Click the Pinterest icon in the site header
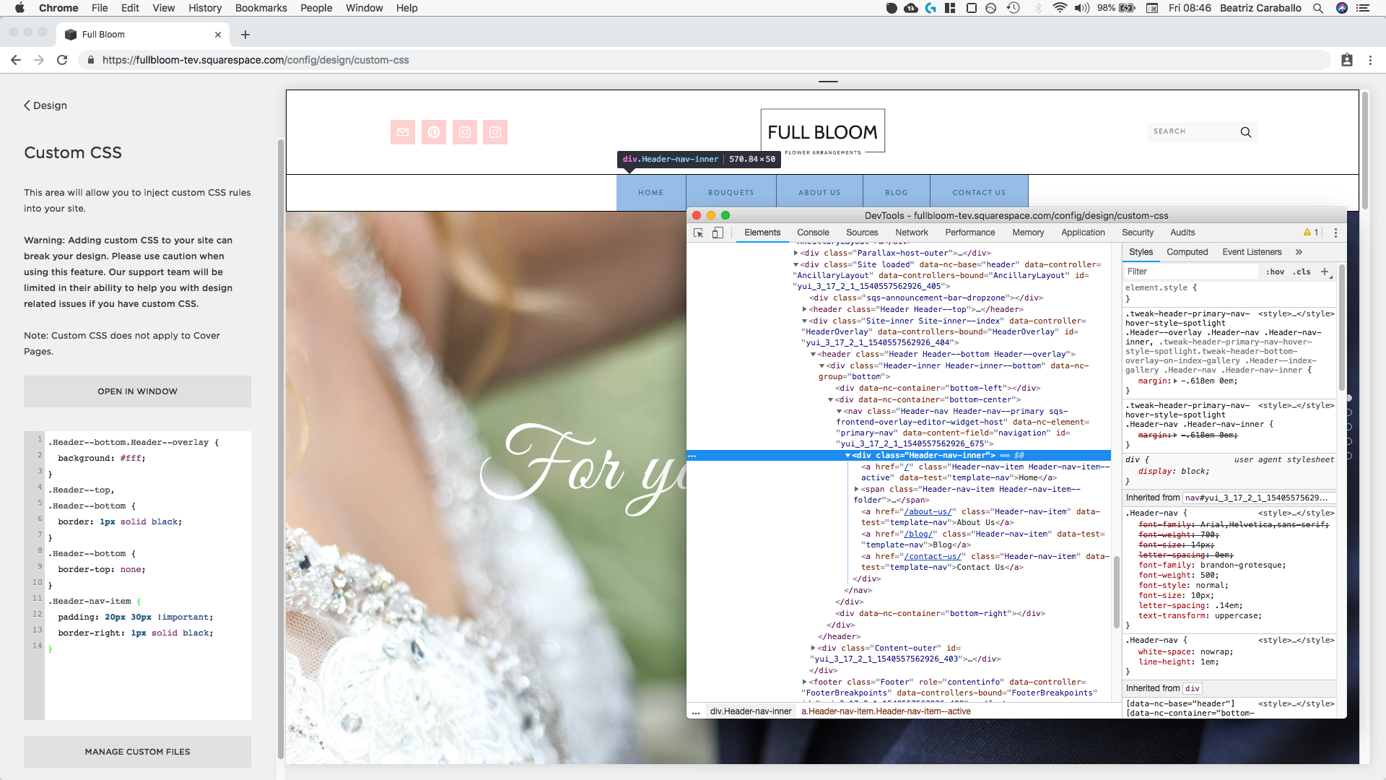The image size is (1386, 780). (x=434, y=132)
